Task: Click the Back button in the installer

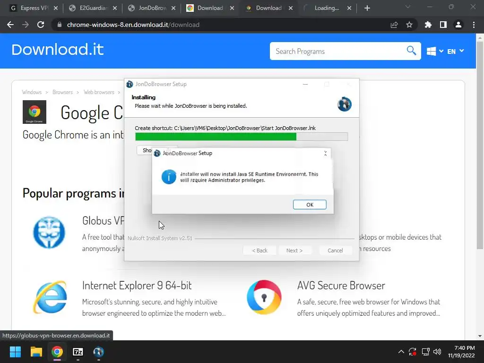Action: click(259, 251)
